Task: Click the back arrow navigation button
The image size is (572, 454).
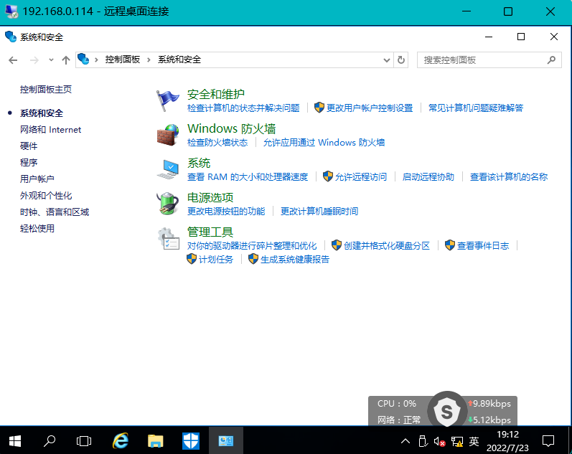Action: tap(13, 60)
